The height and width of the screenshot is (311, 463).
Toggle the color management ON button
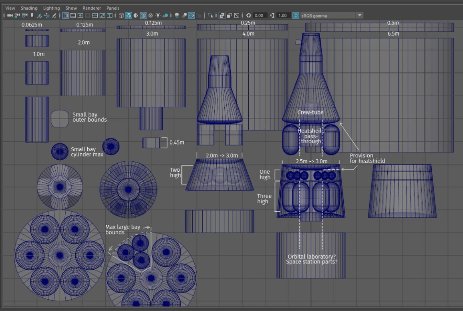pyautogui.click(x=296, y=15)
